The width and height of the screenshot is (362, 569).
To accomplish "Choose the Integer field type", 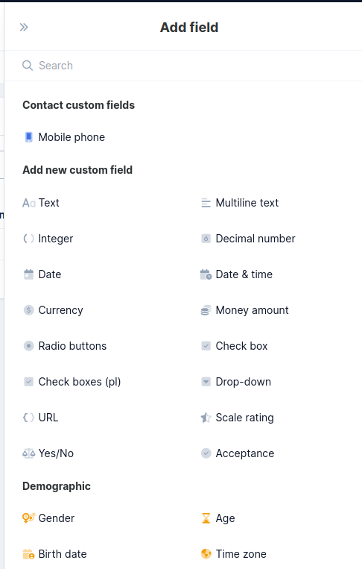I will 48,239.
